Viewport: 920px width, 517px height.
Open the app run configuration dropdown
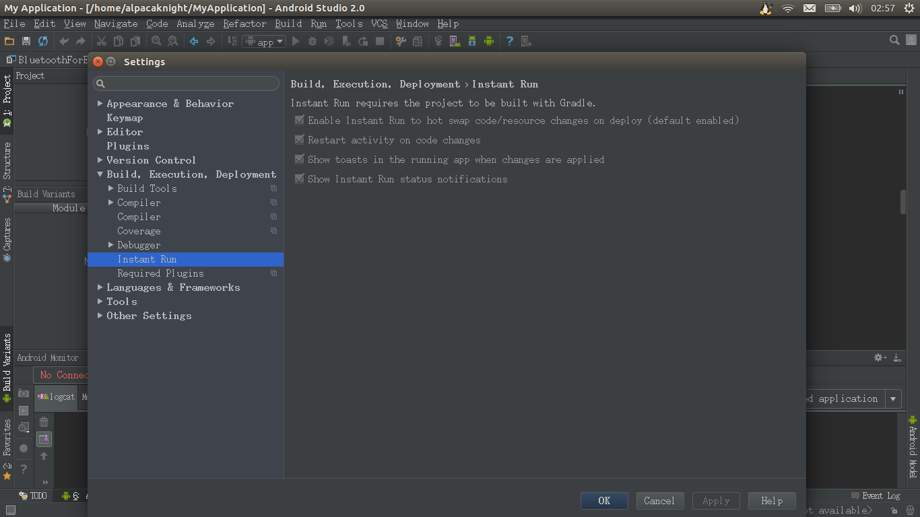[264, 41]
